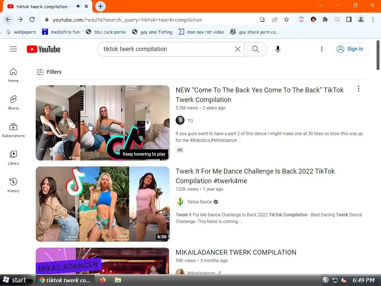Toggle the browser side panel
The image size is (381, 286).
coord(349,19)
